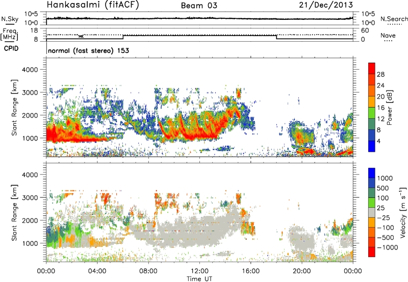The width and height of the screenshot is (408, 282).
Task: Click the '12:00' time tick label
Action: click(199, 271)
